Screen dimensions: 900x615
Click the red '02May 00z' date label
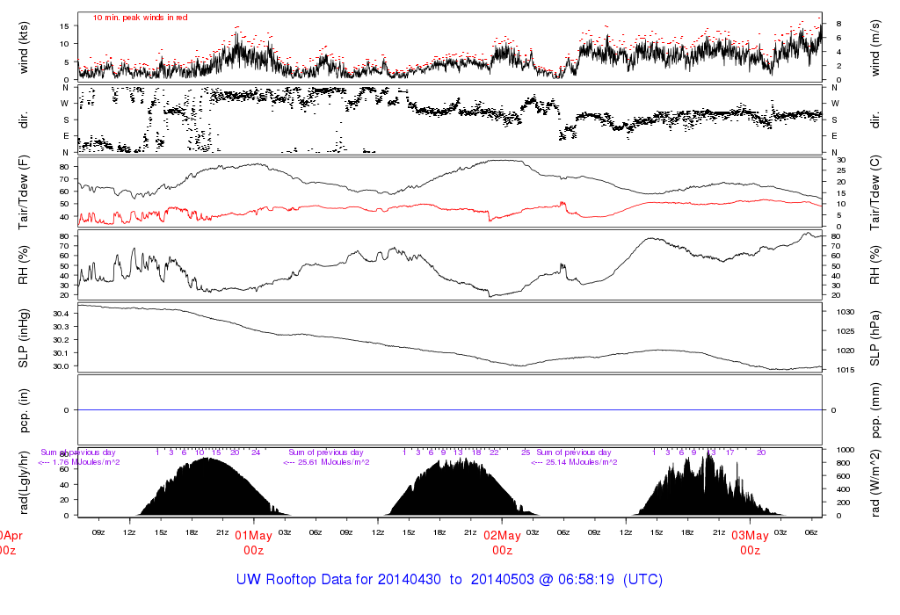pyautogui.click(x=502, y=543)
